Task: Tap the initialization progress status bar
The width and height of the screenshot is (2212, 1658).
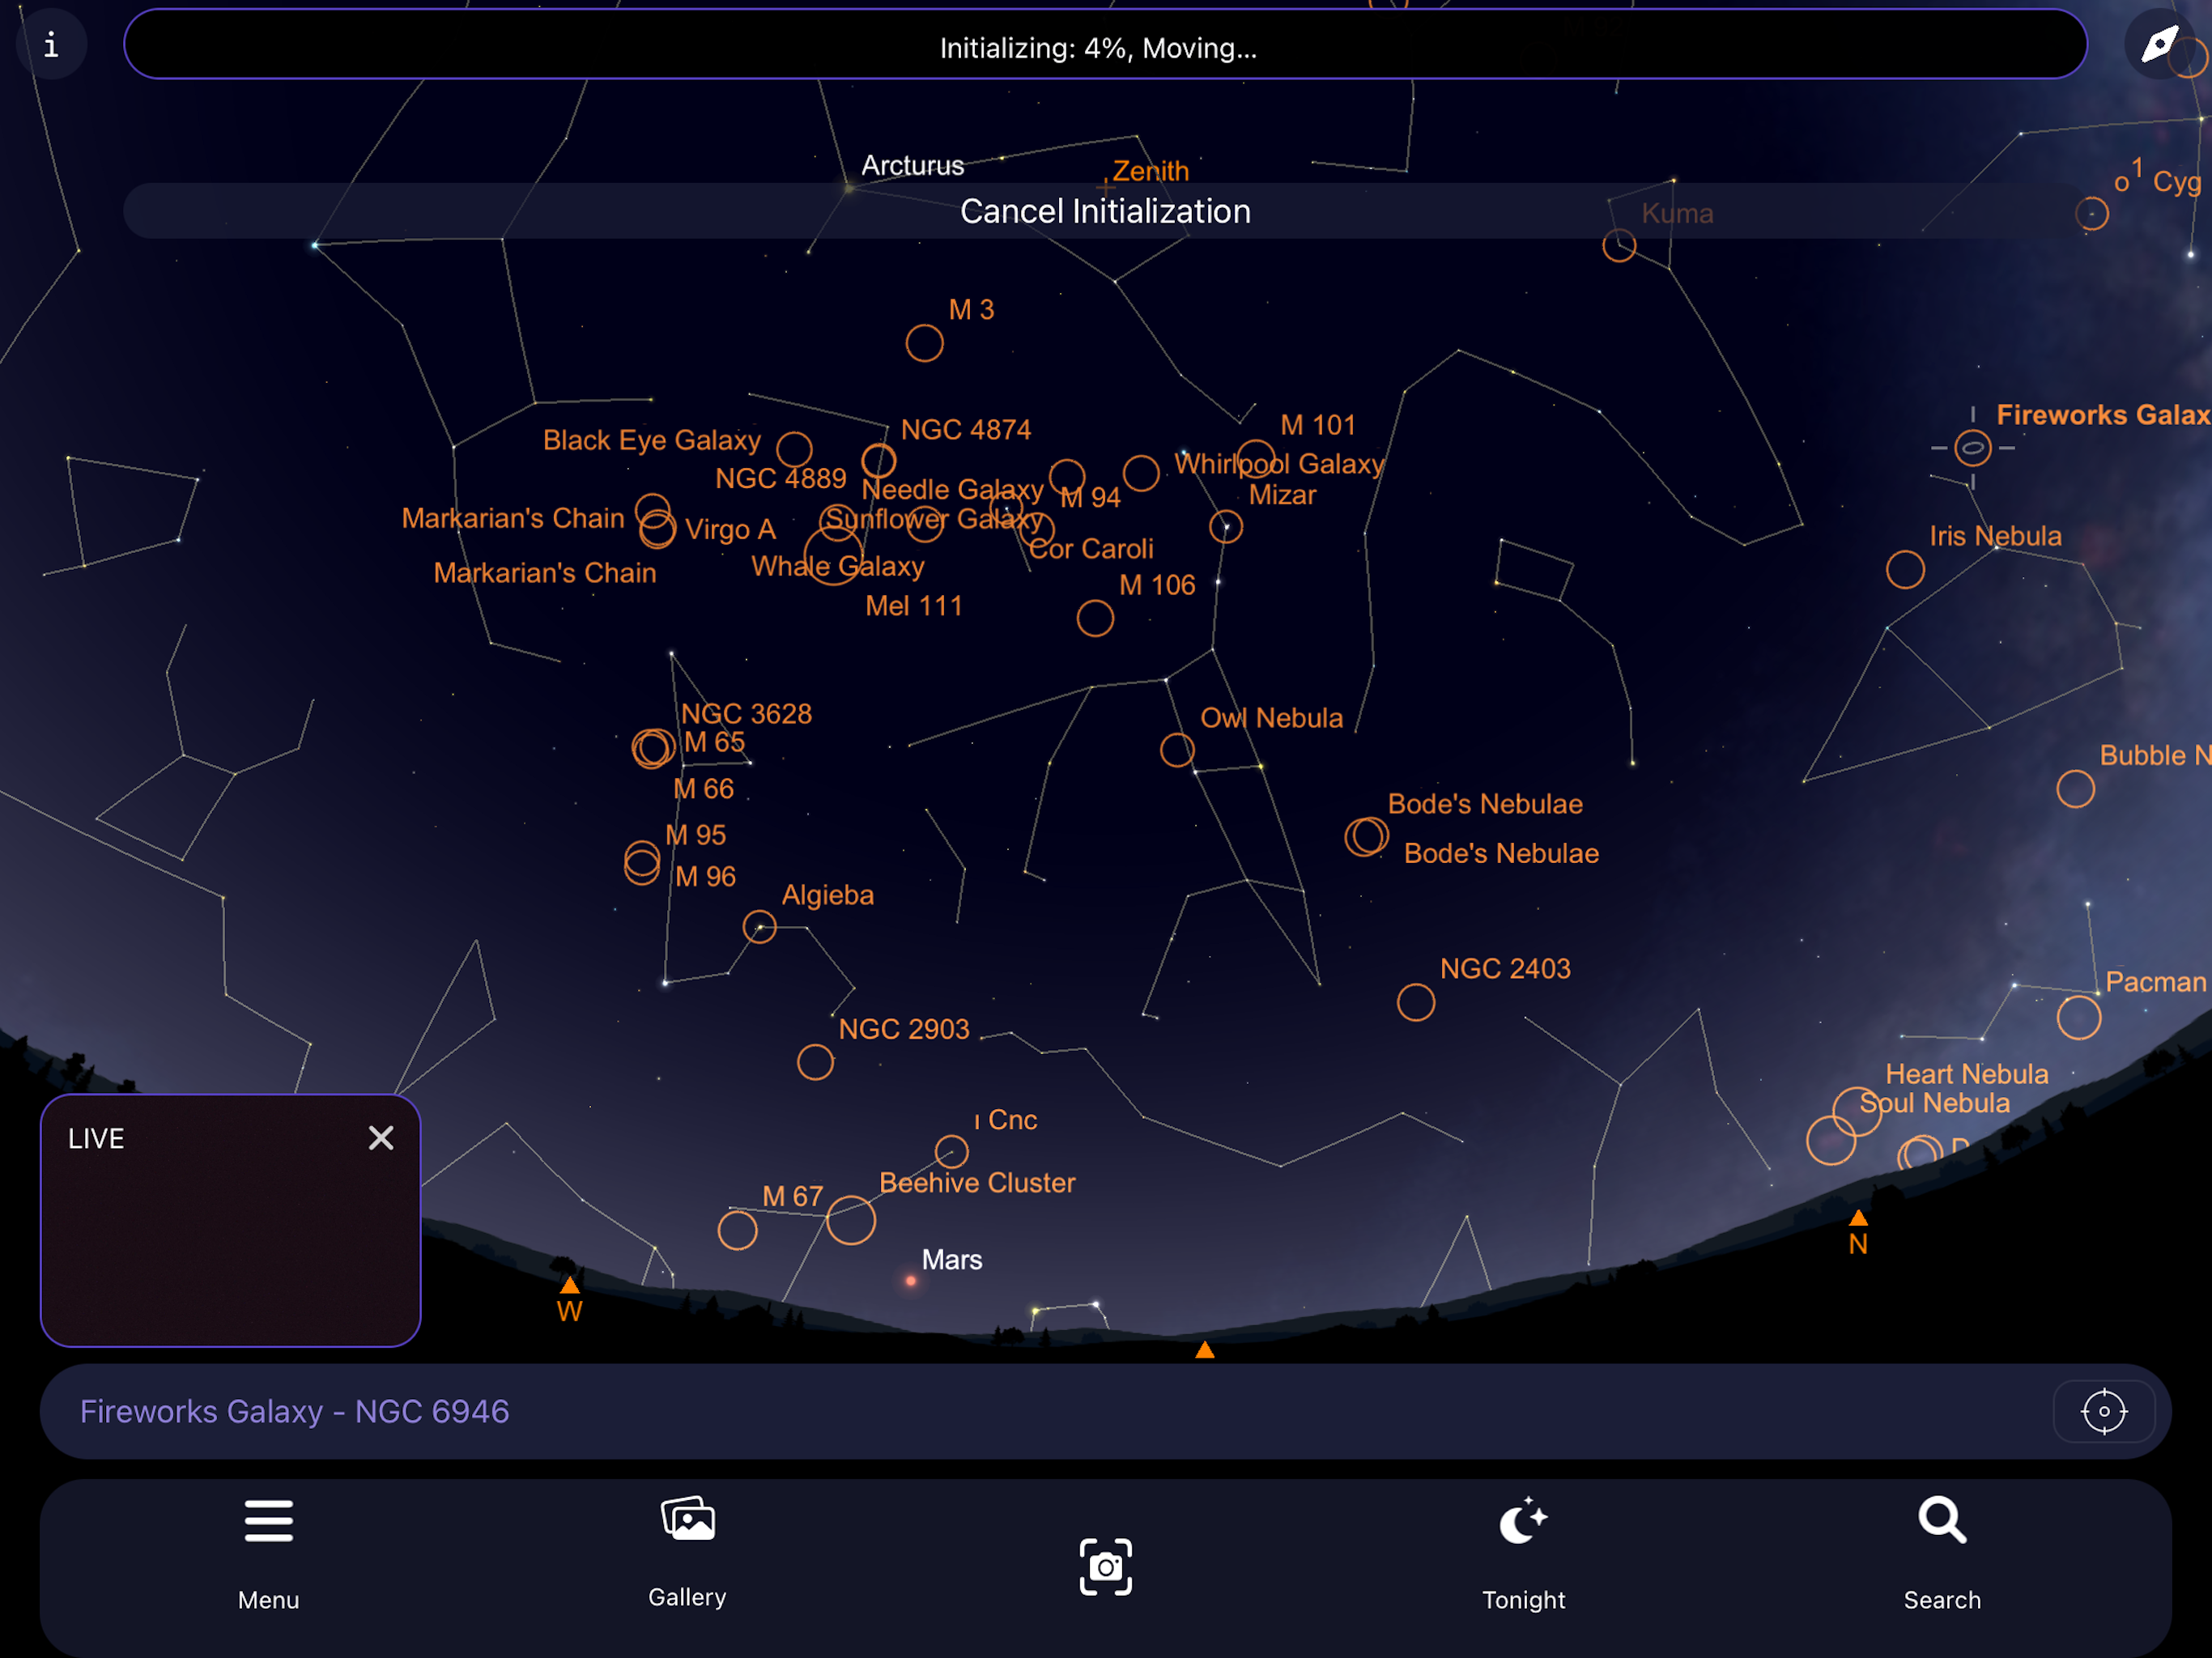Action: click(x=1105, y=44)
